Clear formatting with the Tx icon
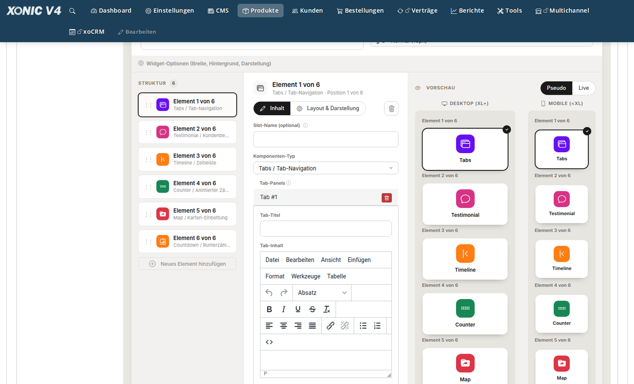The height and width of the screenshot is (384, 634). tap(327, 309)
